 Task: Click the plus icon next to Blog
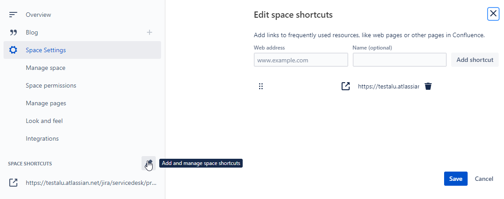tap(150, 32)
